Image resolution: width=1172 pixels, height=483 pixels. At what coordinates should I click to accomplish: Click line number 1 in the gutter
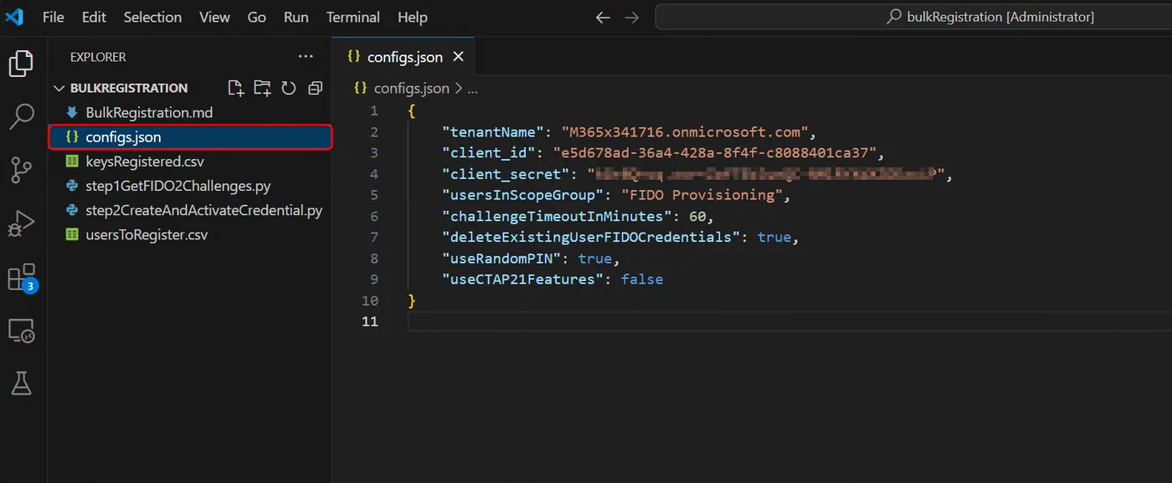pos(374,111)
